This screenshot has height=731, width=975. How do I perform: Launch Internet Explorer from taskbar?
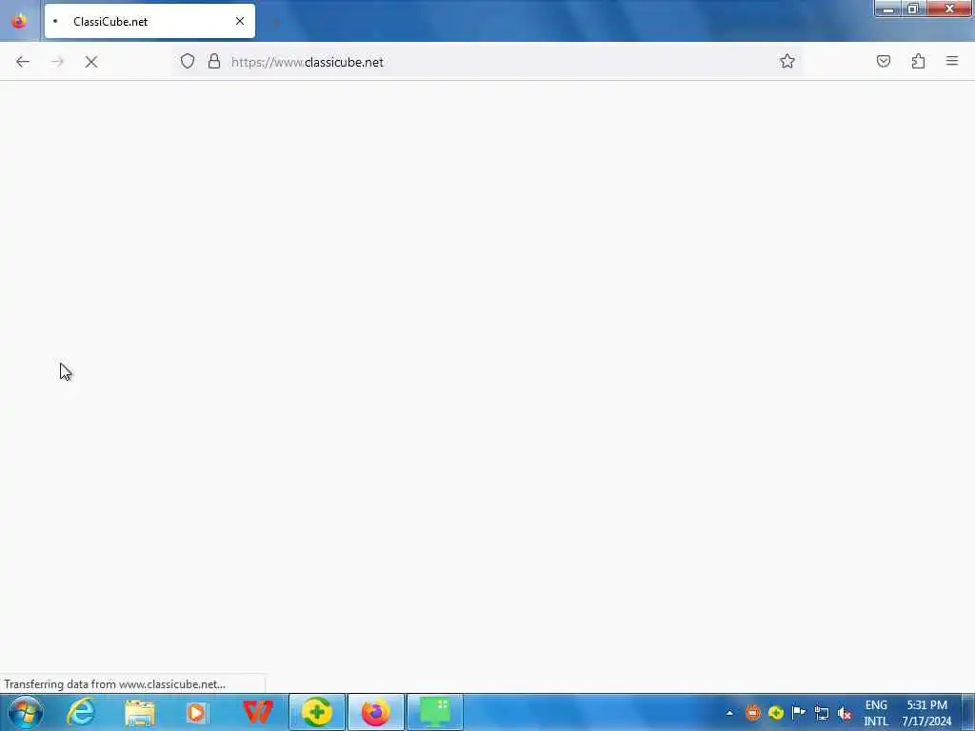81,712
